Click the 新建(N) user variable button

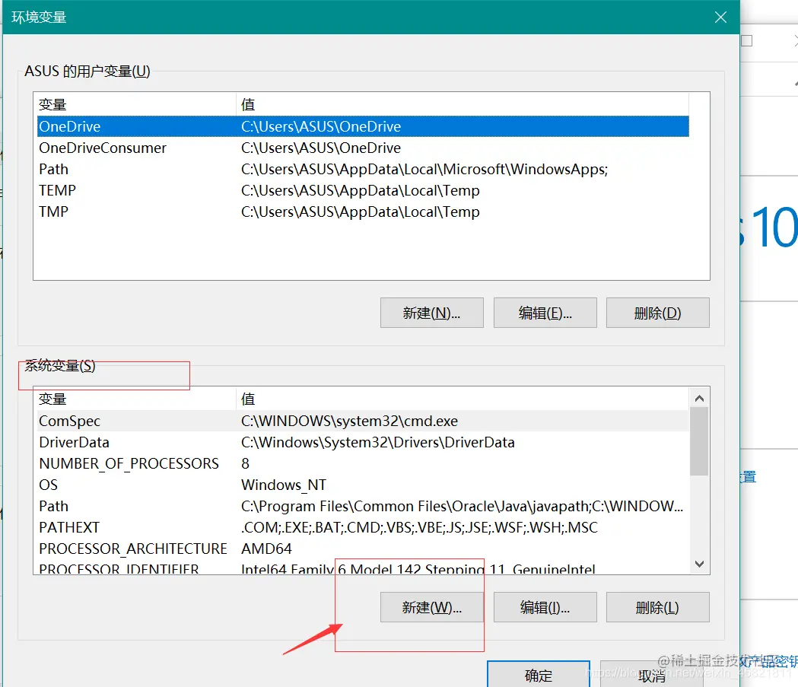point(431,312)
